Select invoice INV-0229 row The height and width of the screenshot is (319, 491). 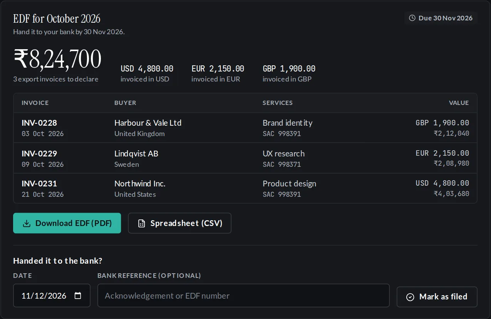point(245,158)
